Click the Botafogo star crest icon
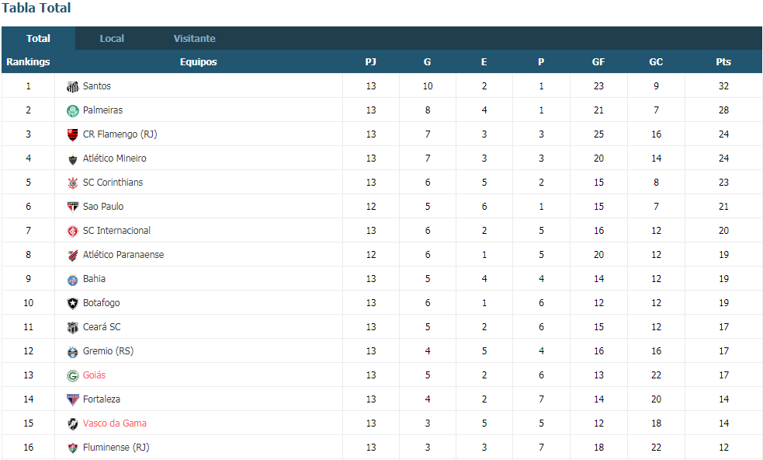The width and height of the screenshot is (763, 460). 72,304
